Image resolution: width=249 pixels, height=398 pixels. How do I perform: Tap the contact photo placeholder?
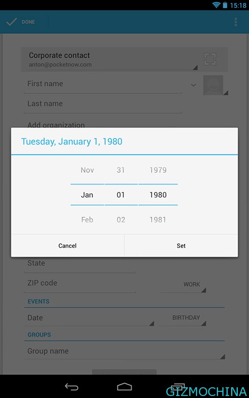[213, 85]
